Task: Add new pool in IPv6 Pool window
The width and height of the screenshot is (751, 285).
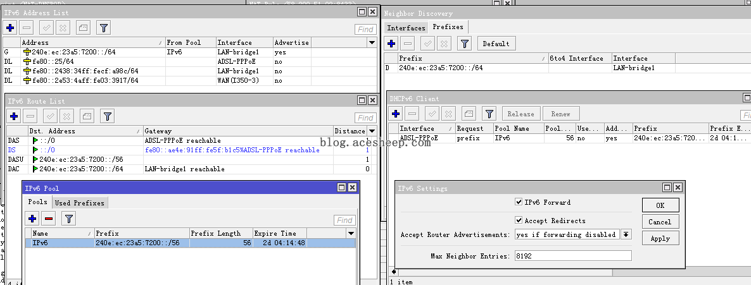Action: pos(32,219)
